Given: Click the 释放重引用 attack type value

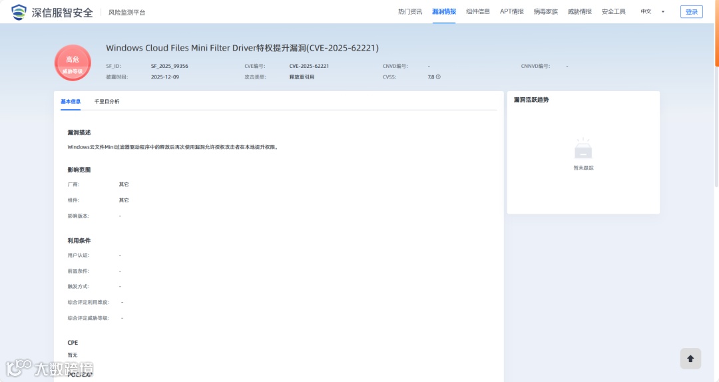Looking at the screenshot, I should point(302,77).
